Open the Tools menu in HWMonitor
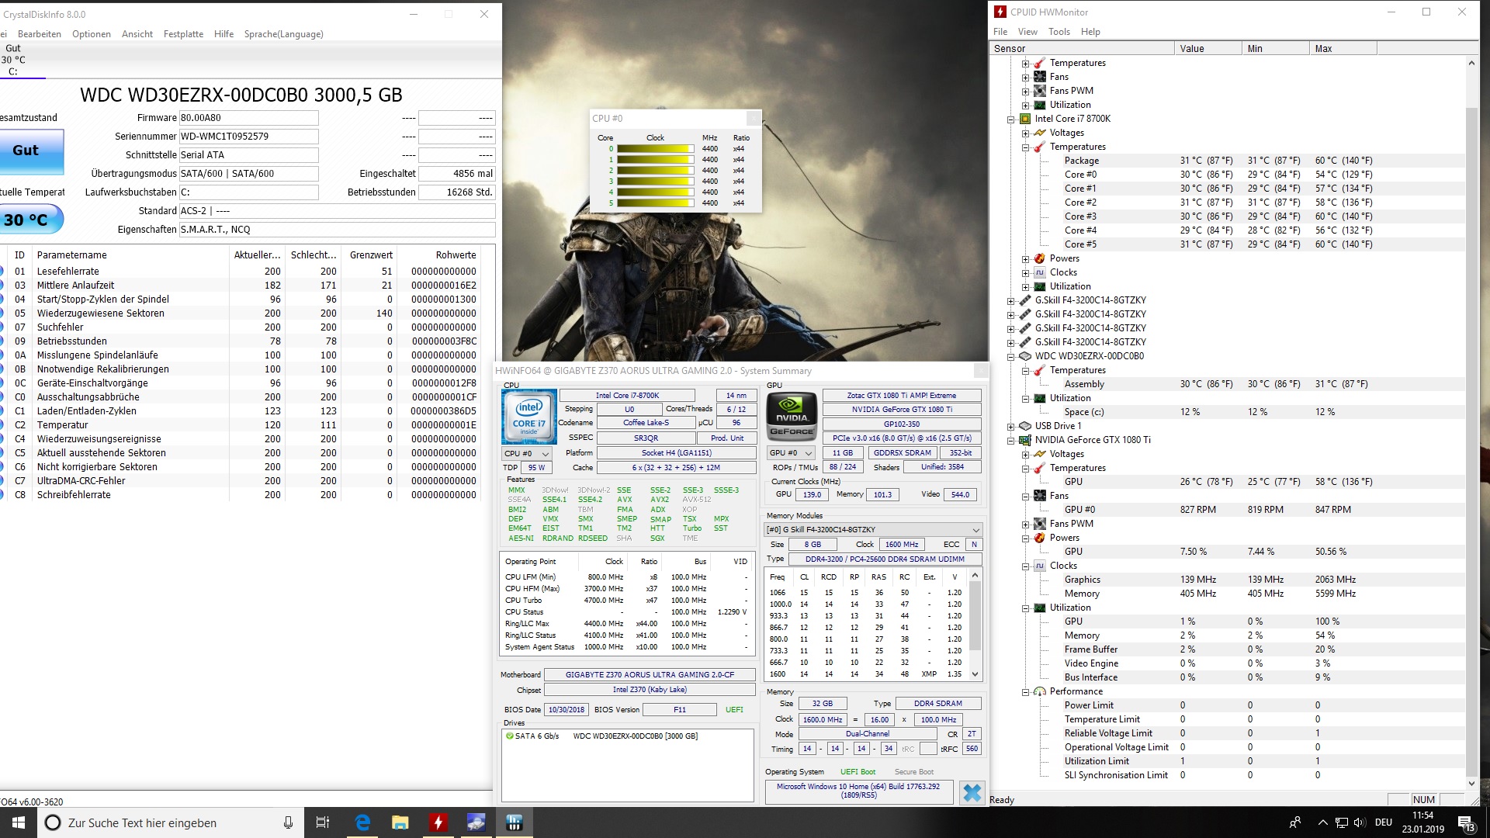Viewport: 1490px width, 838px height. 1059,32
